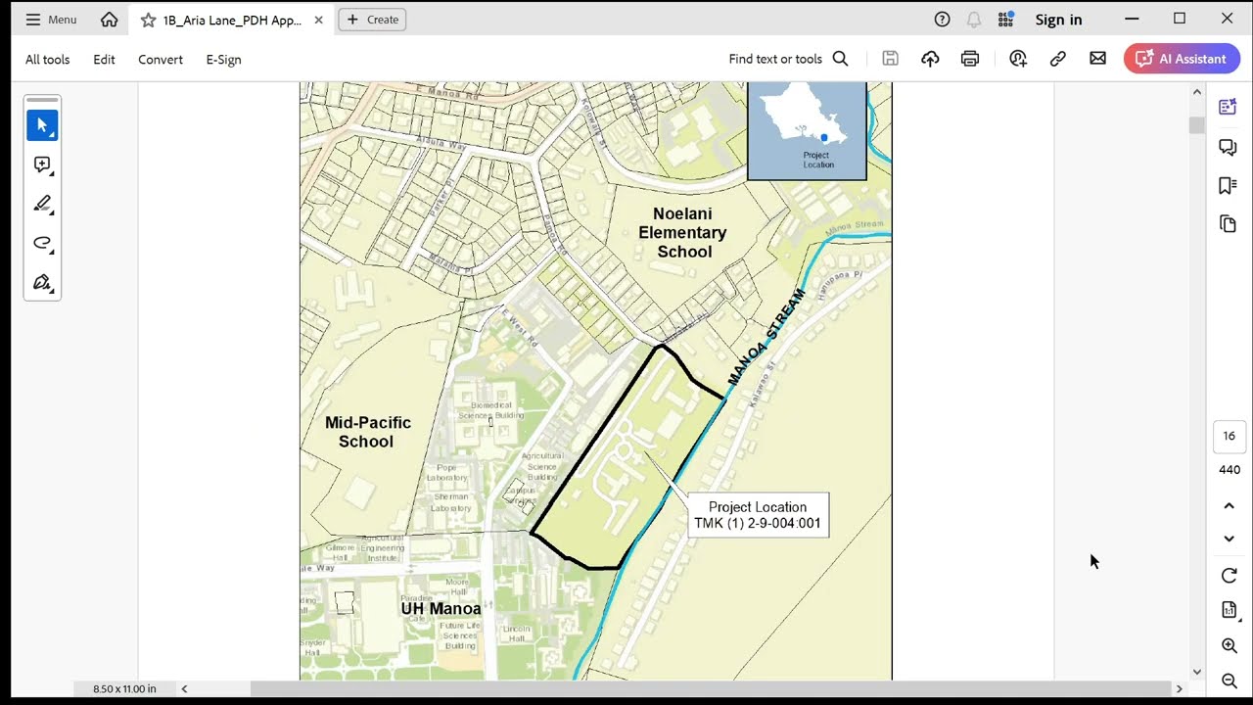Click the Project Location TMK callout box
The width and height of the screenshot is (1253, 705).
click(758, 515)
